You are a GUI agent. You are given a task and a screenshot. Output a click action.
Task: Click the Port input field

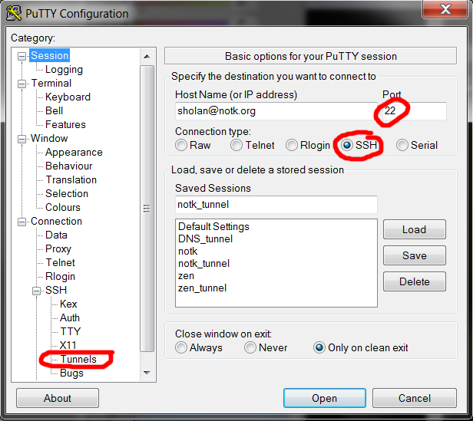(x=414, y=111)
